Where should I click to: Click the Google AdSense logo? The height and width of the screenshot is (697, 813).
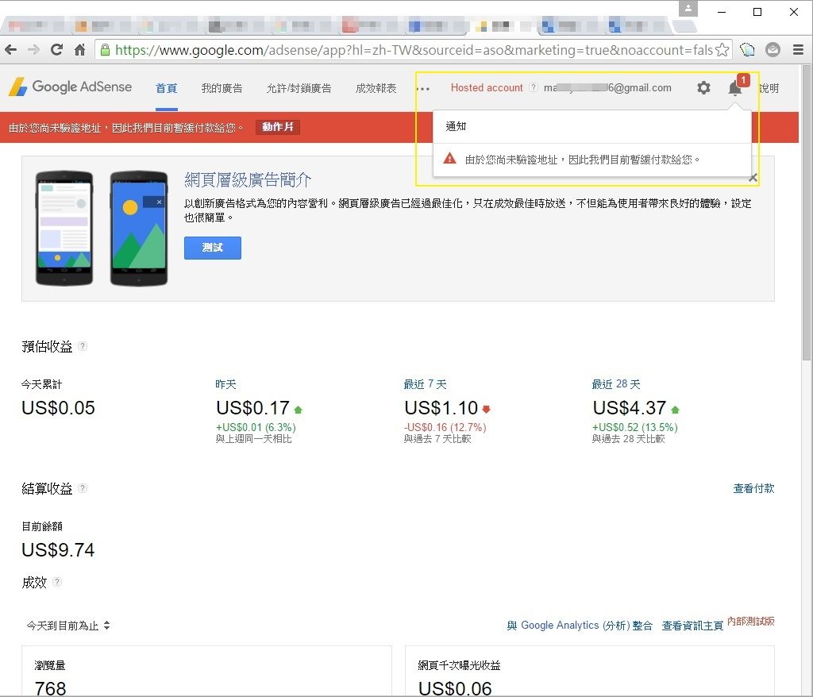tap(70, 87)
